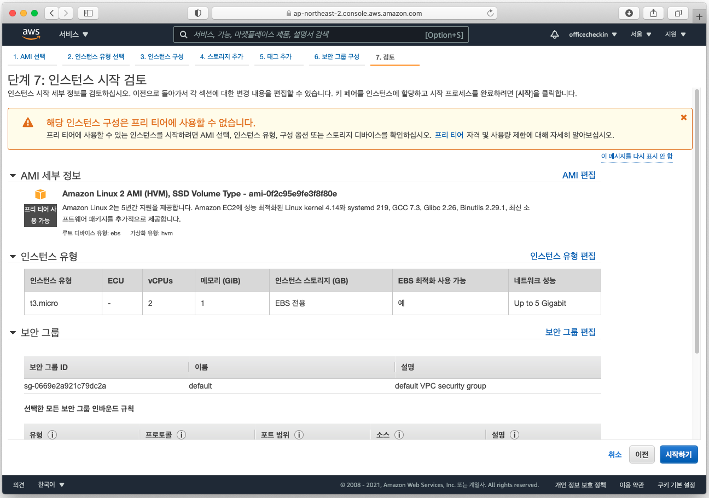Open 쿠키 기본 설정 link
The height and width of the screenshot is (498, 709).
click(x=676, y=485)
